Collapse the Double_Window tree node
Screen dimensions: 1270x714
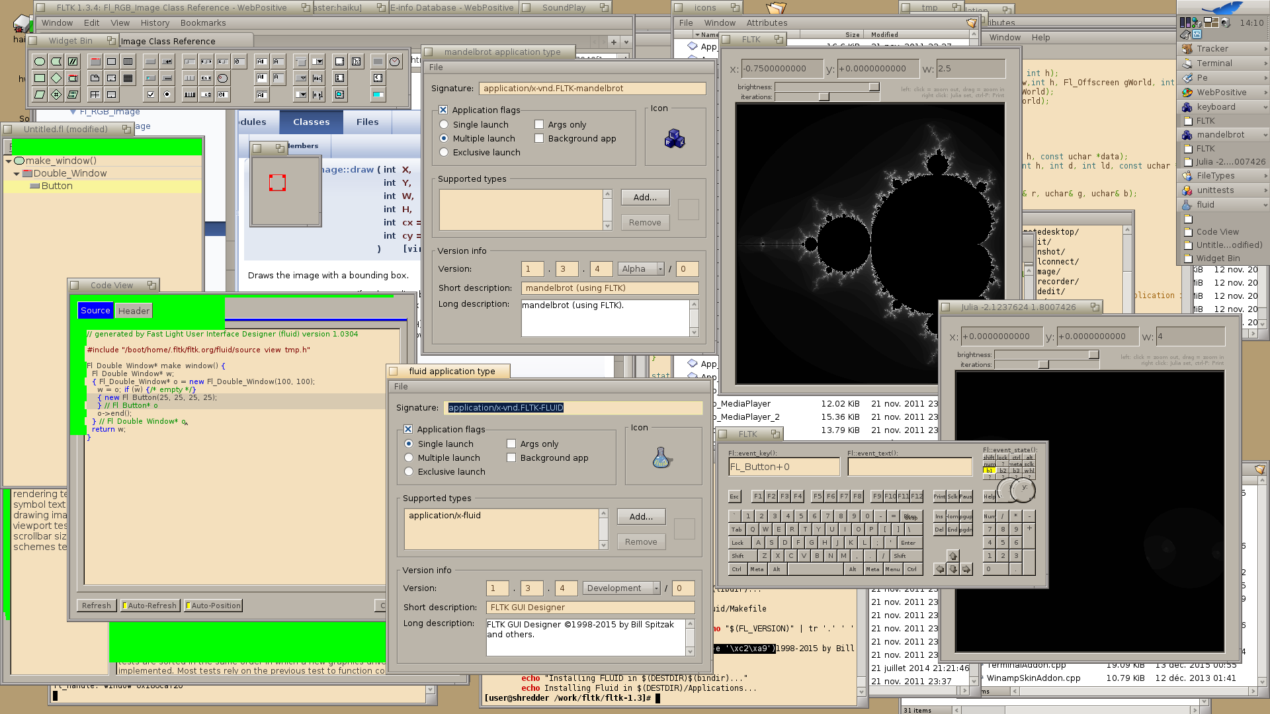coord(17,173)
